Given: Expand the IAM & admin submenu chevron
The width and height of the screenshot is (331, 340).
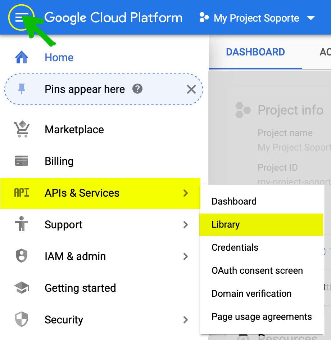Looking at the screenshot, I should [185, 256].
